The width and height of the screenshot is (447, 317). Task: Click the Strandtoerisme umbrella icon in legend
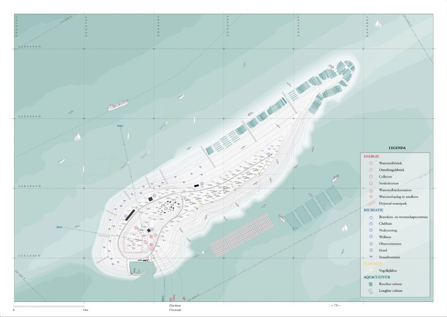pyautogui.click(x=370, y=257)
